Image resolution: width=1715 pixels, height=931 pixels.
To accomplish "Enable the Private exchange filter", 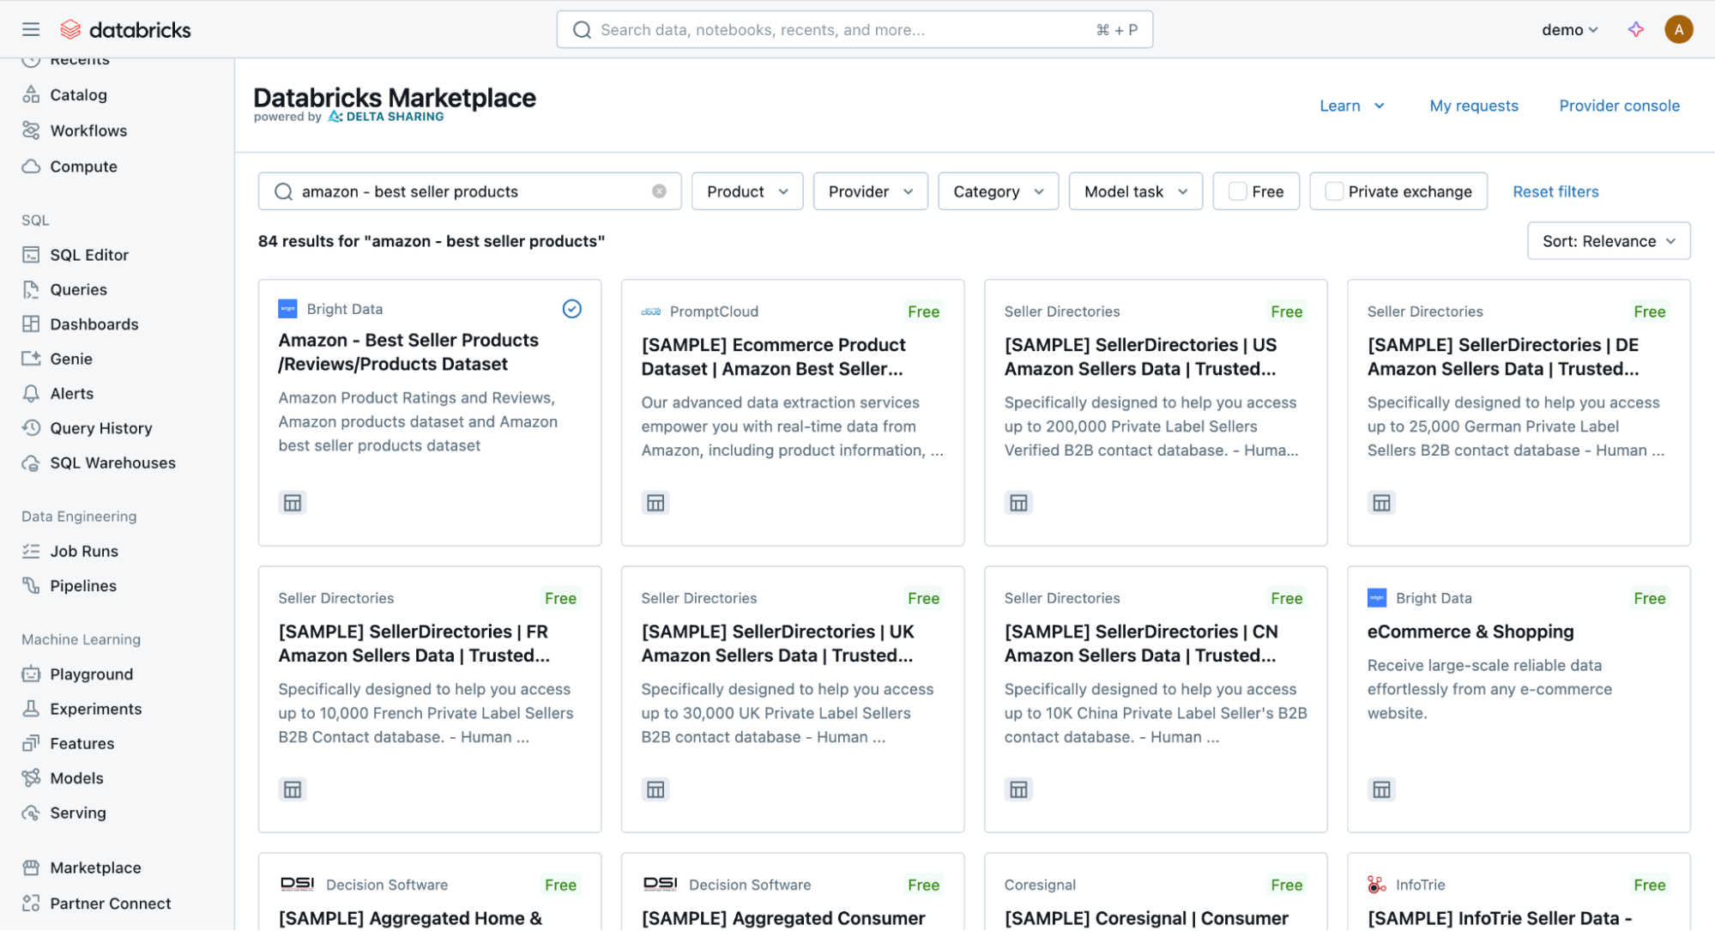I will [1333, 190].
